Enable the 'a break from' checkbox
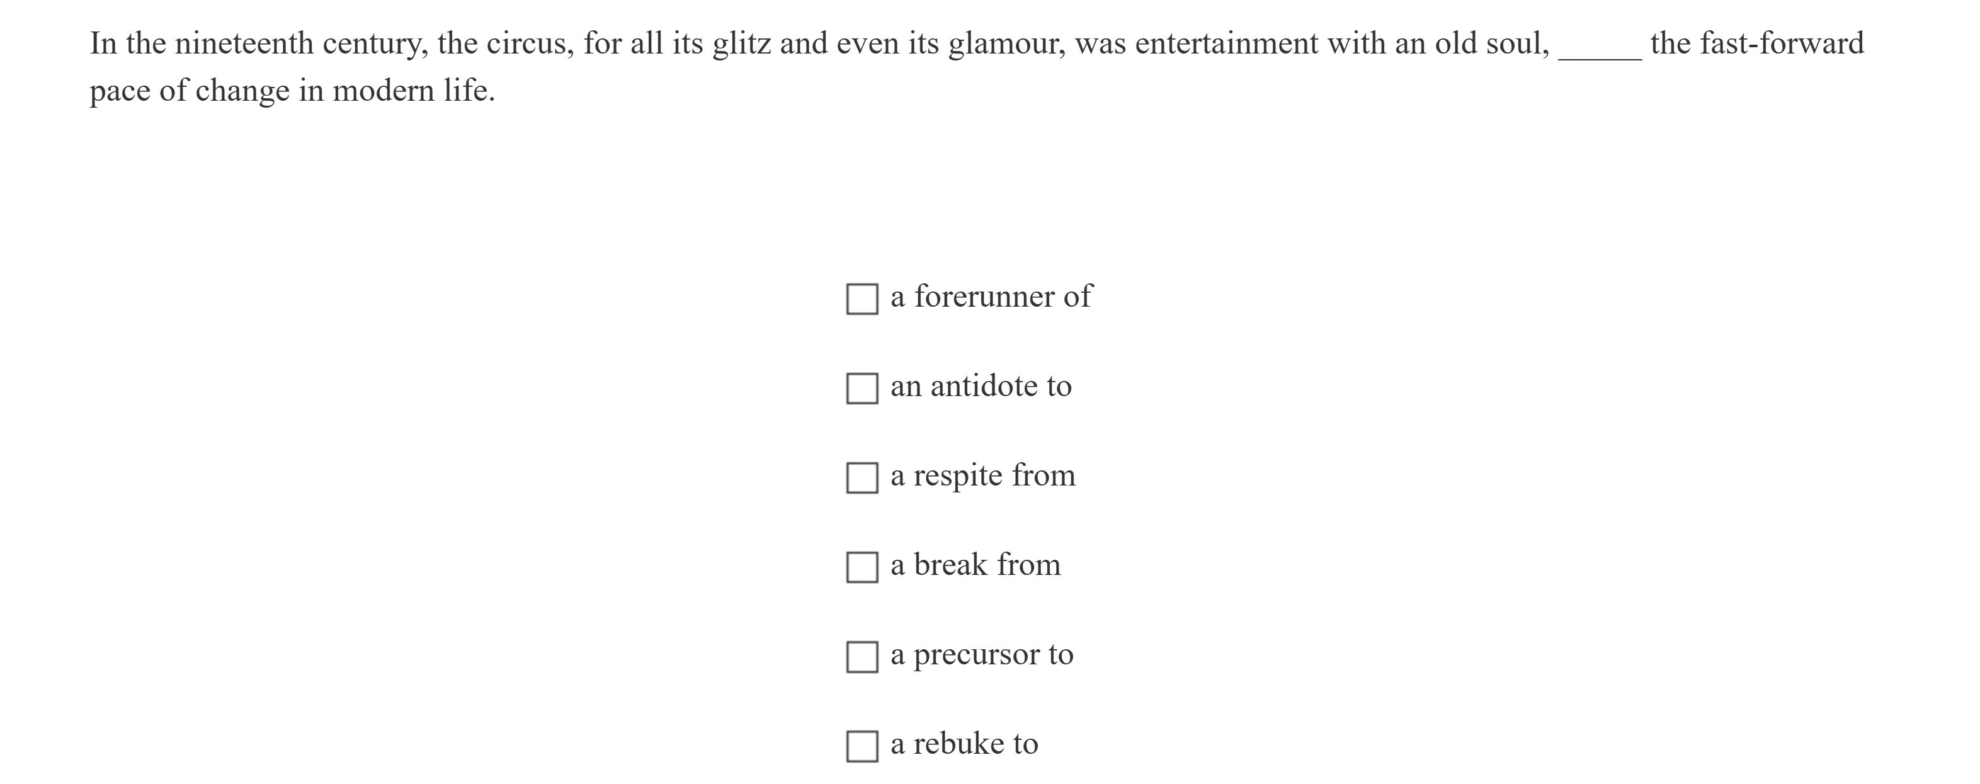Viewport: 1980px width, 784px height. coord(862,567)
